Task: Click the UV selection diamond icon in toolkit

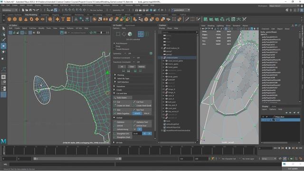Action: (x=124, y=34)
